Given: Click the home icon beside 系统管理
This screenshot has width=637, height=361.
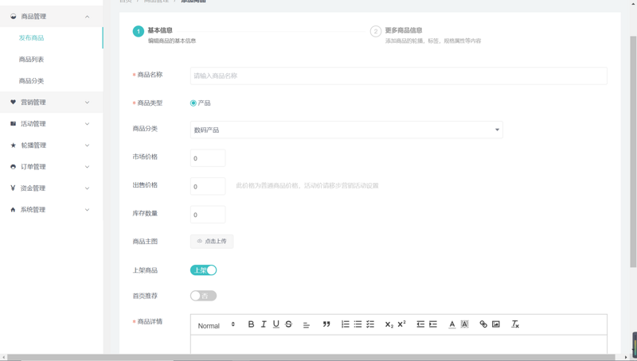Looking at the screenshot, I should point(13,210).
